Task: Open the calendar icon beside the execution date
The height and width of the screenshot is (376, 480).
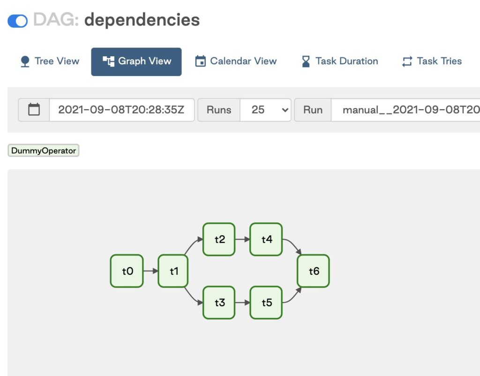Action: (x=33, y=110)
